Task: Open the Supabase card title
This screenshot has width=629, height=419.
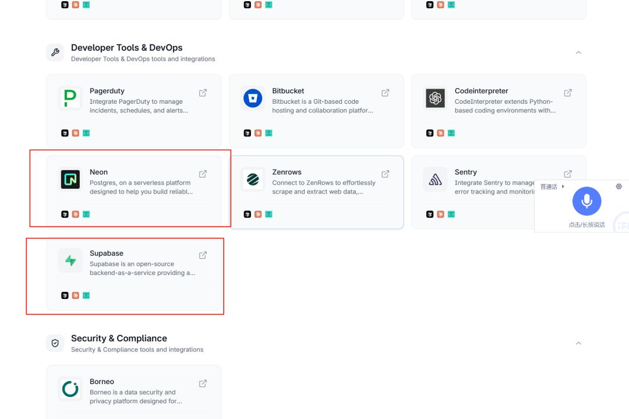Action: (107, 253)
